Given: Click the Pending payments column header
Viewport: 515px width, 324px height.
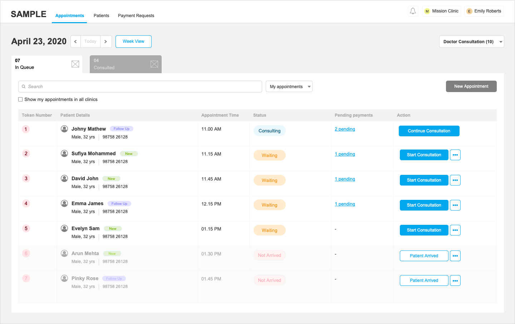Looking at the screenshot, I should click(x=354, y=115).
